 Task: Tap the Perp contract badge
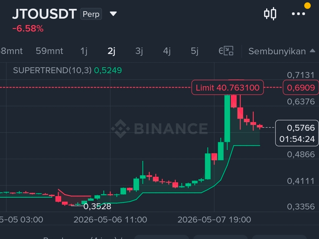click(91, 14)
